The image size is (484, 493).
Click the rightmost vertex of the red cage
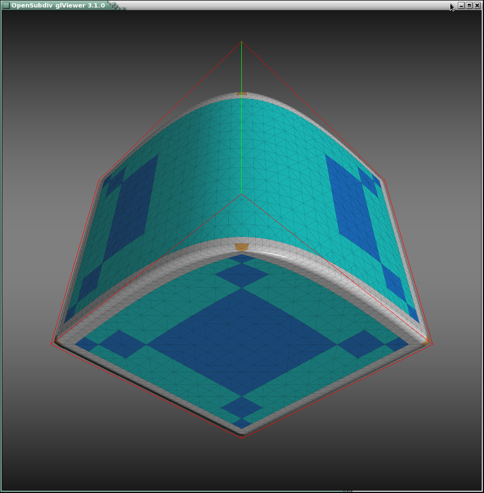coord(433,344)
